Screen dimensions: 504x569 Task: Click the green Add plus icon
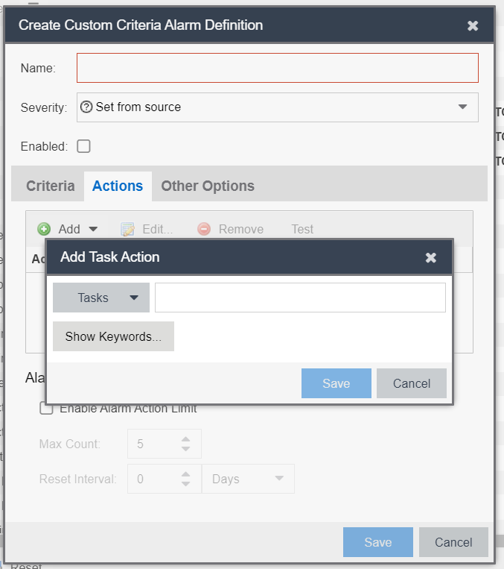tap(44, 229)
